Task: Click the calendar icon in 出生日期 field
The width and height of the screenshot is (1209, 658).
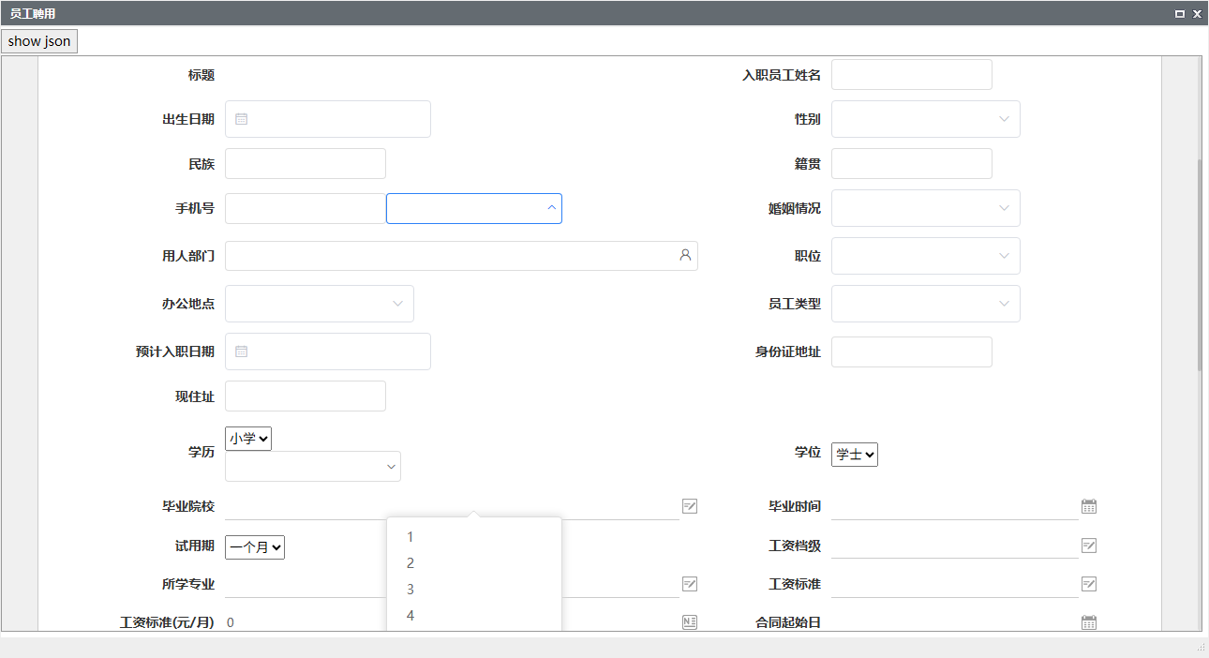Action: (x=242, y=119)
